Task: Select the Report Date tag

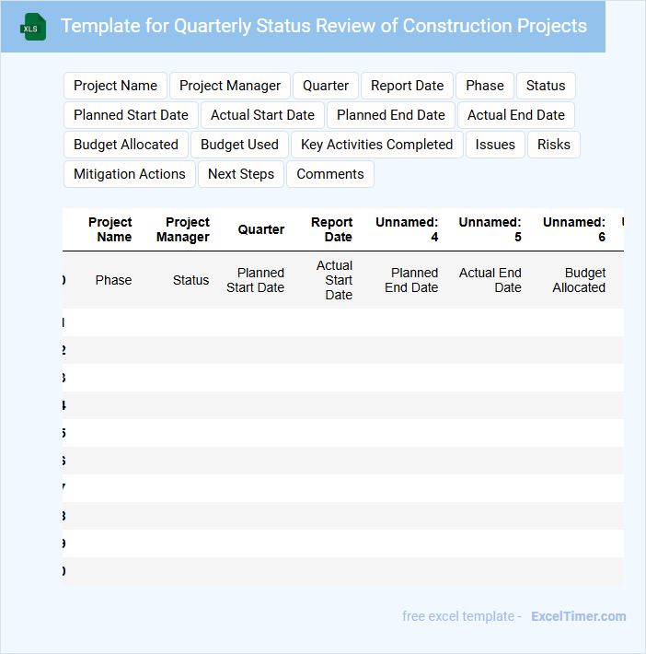Action: coord(407,86)
